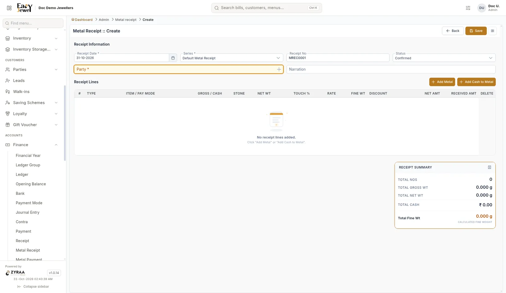Focus the Narration input field
Screen dimensions: 506x293
(x=391, y=69)
